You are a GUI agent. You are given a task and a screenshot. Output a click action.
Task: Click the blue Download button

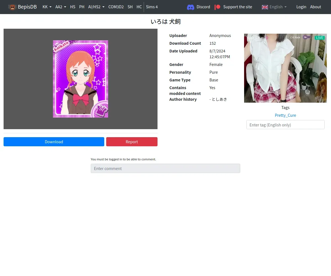(54, 142)
